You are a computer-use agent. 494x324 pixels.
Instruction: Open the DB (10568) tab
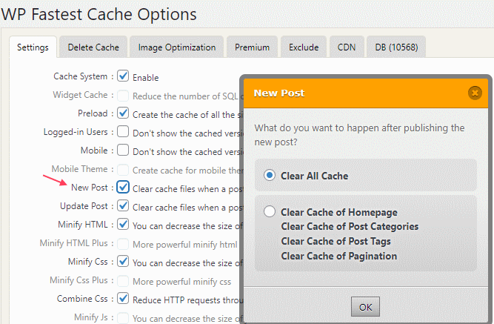(396, 47)
